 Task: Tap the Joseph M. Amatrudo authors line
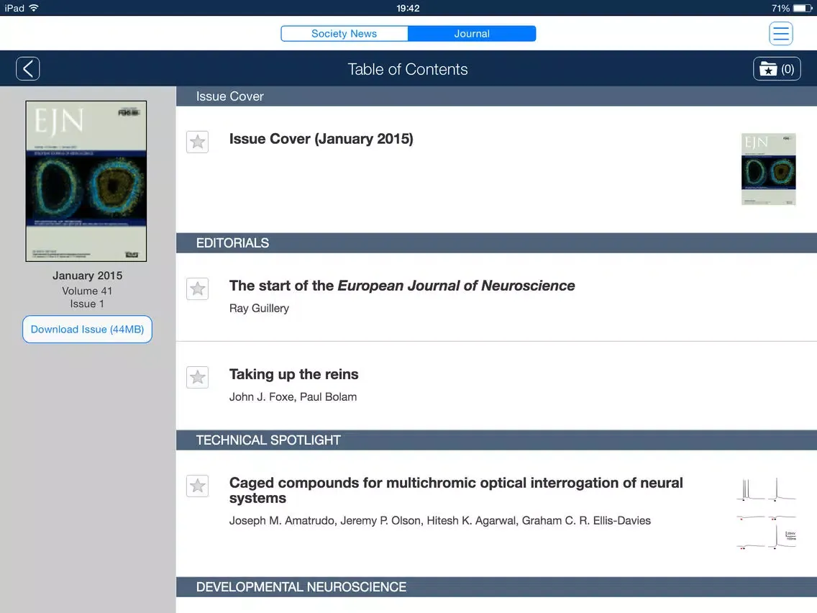[x=439, y=520]
